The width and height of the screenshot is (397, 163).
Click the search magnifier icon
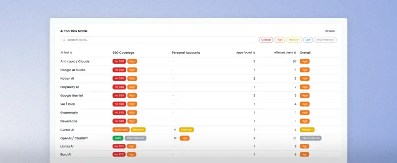click(64, 40)
